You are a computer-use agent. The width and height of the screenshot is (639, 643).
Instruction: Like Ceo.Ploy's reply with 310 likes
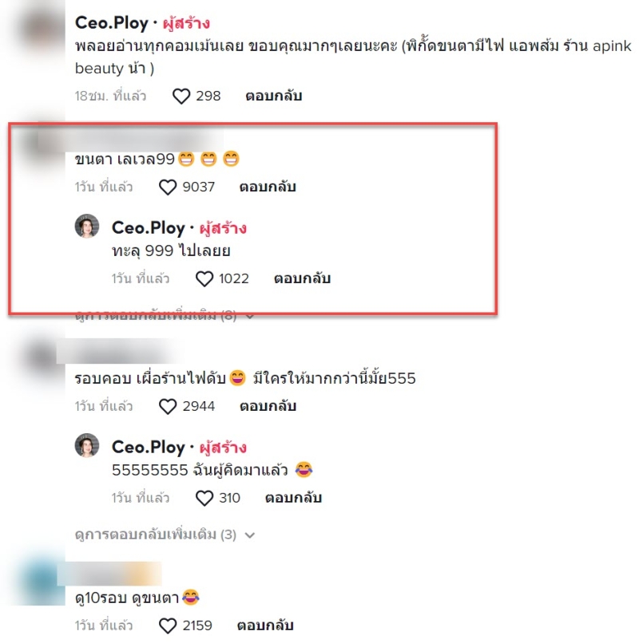pos(204,498)
